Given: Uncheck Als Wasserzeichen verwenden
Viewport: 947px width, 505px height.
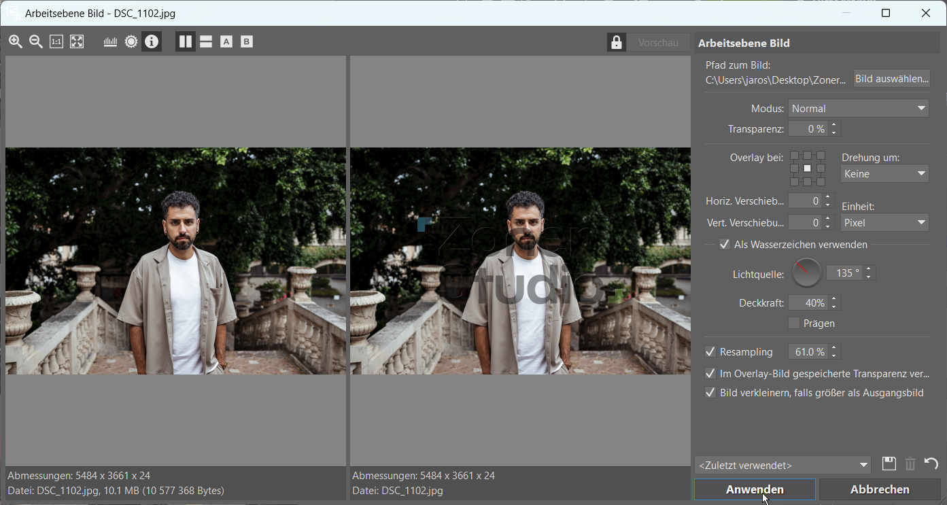Looking at the screenshot, I should click(x=725, y=245).
